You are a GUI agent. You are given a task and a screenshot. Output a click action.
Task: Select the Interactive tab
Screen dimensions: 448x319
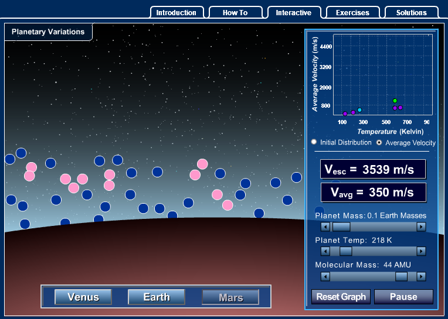tap(294, 12)
